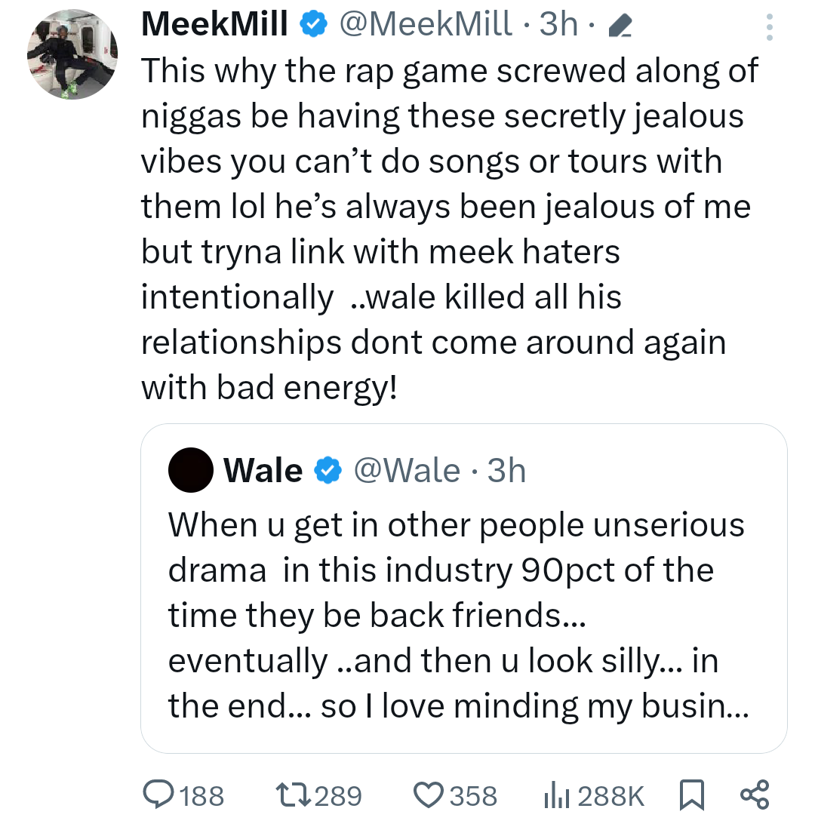Repost this tweet via the retweet icon
The image size is (815, 833).
point(293,796)
